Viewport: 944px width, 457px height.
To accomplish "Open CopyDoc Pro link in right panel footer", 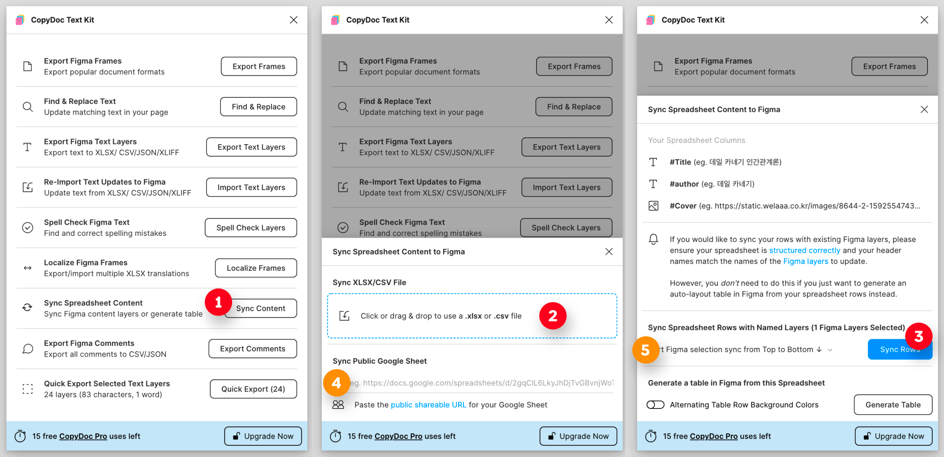I will point(714,436).
